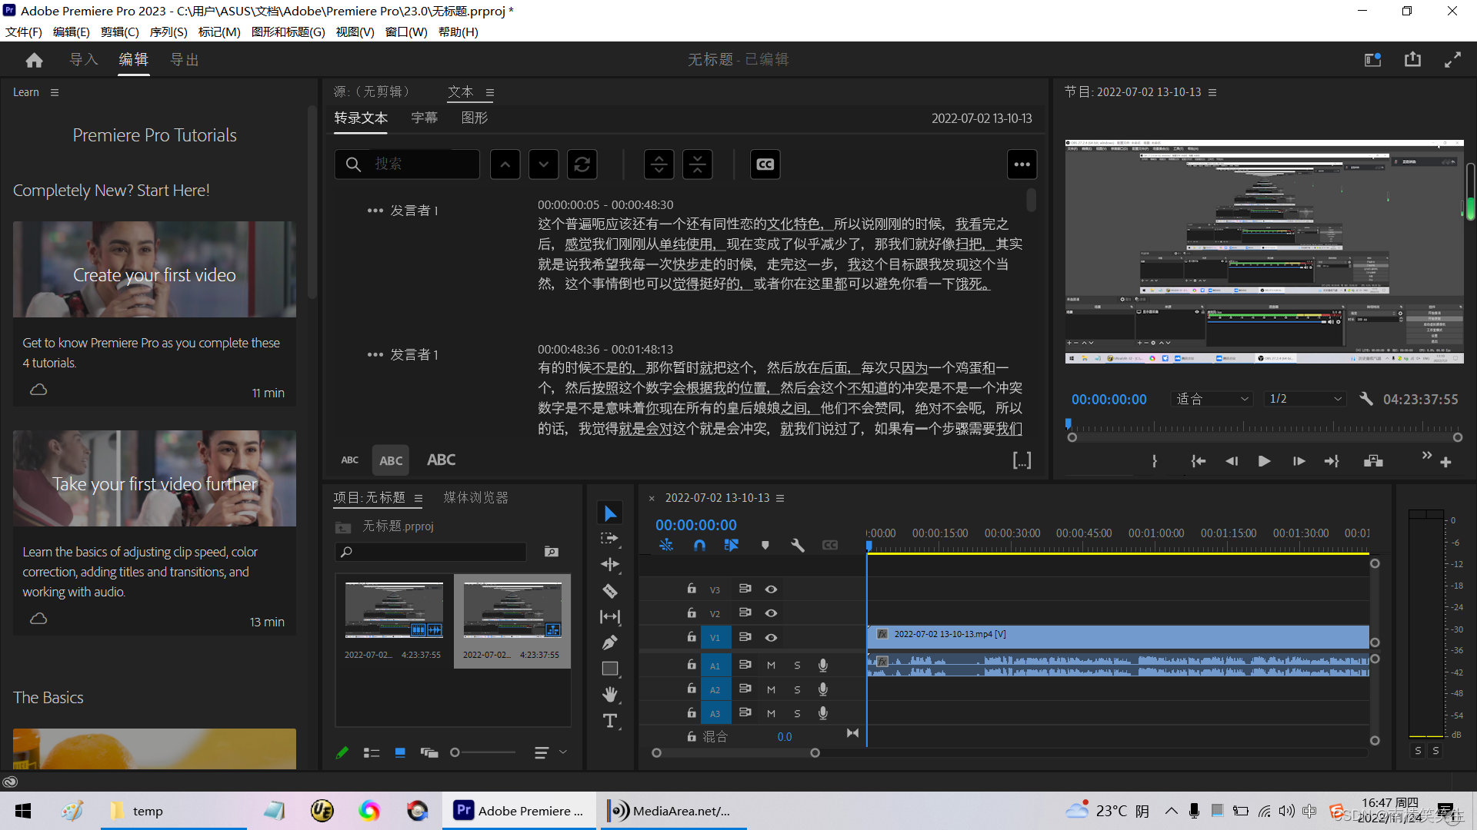
Task: Go to previous search result arrow
Action: pyautogui.click(x=505, y=164)
